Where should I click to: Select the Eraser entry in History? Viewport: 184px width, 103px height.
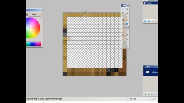(x=150, y=3)
